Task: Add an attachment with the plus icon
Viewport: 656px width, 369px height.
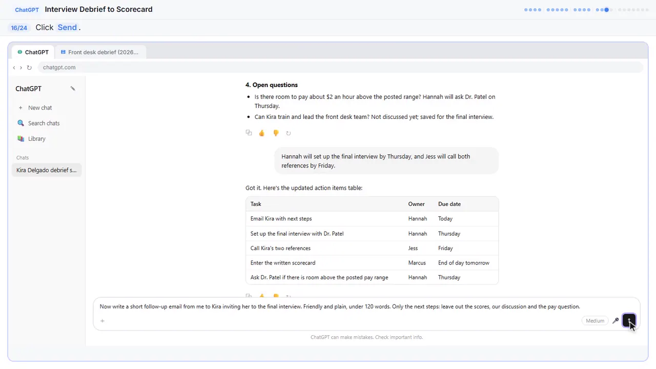Action: click(102, 321)
